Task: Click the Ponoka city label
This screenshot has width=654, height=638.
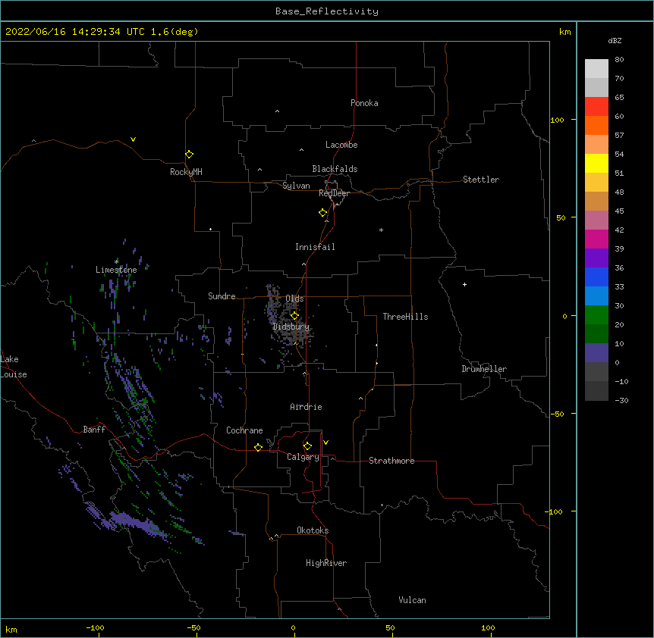Action: [x=364, y=103]
